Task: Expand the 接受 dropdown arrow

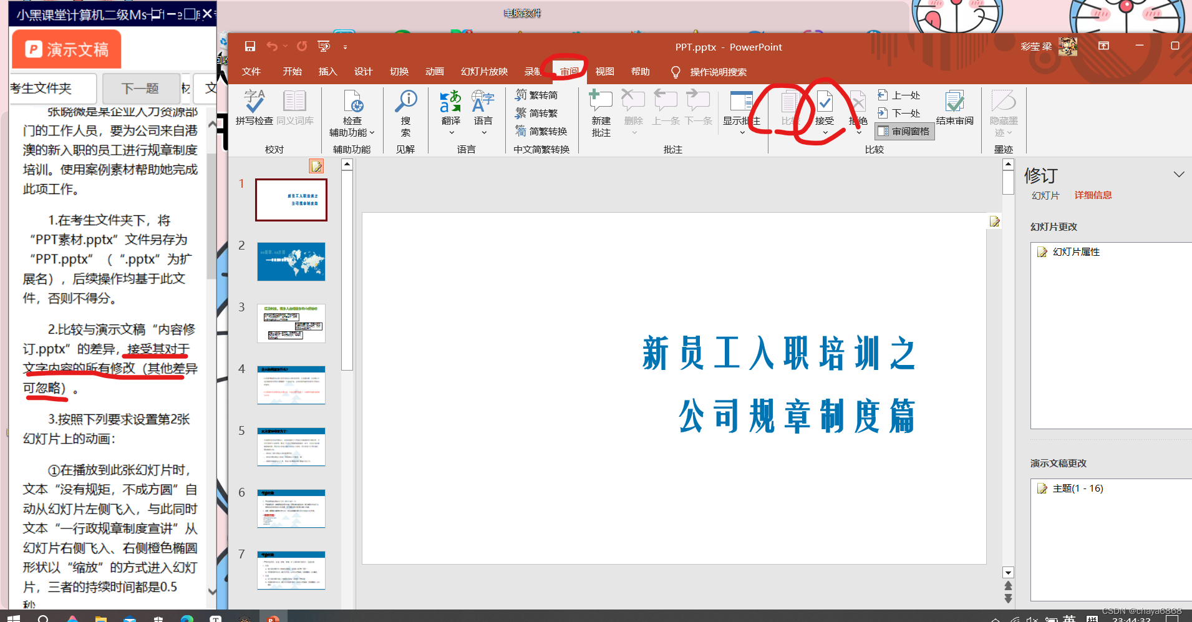Action: tap(825, 132)
